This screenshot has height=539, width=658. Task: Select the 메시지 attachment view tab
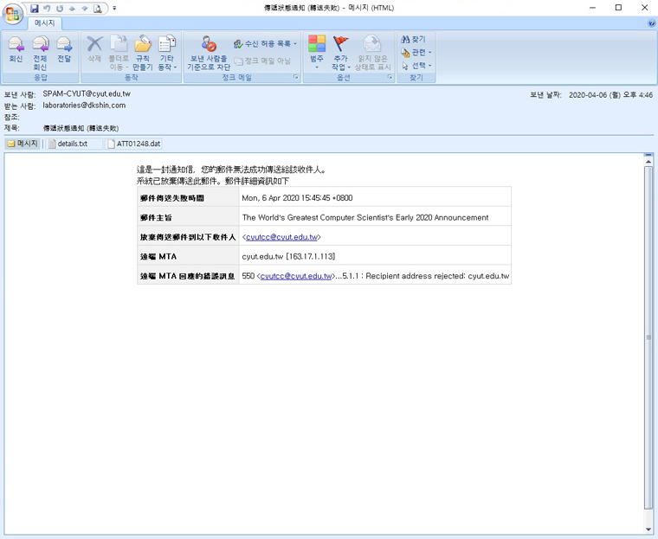23,144
